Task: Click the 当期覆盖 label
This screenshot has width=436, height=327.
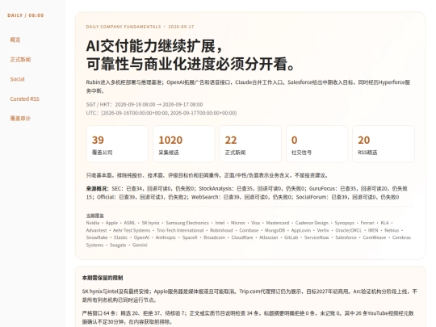Action: tap(94, 216)
